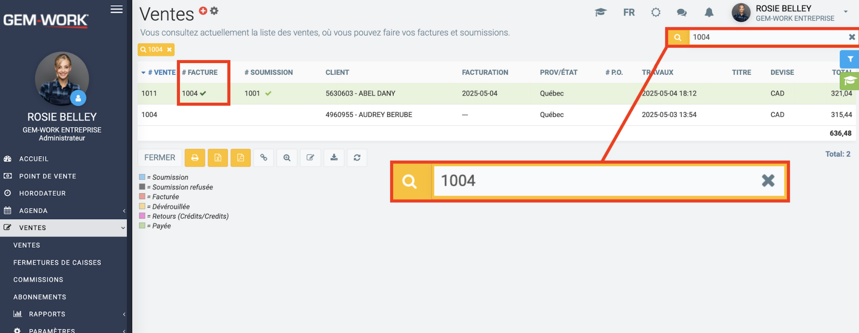Toggle the sidebar with the hamburger menu

(117, 9)
